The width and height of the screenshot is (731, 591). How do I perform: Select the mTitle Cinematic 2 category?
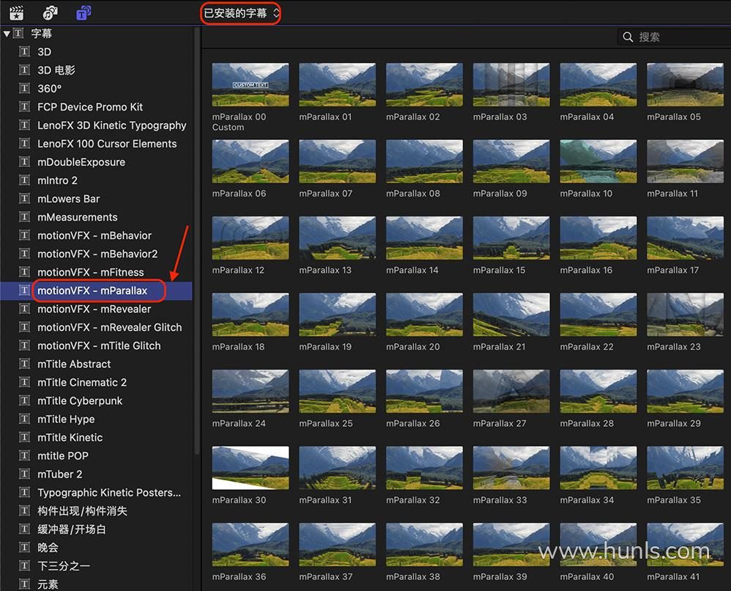[82, 382]
